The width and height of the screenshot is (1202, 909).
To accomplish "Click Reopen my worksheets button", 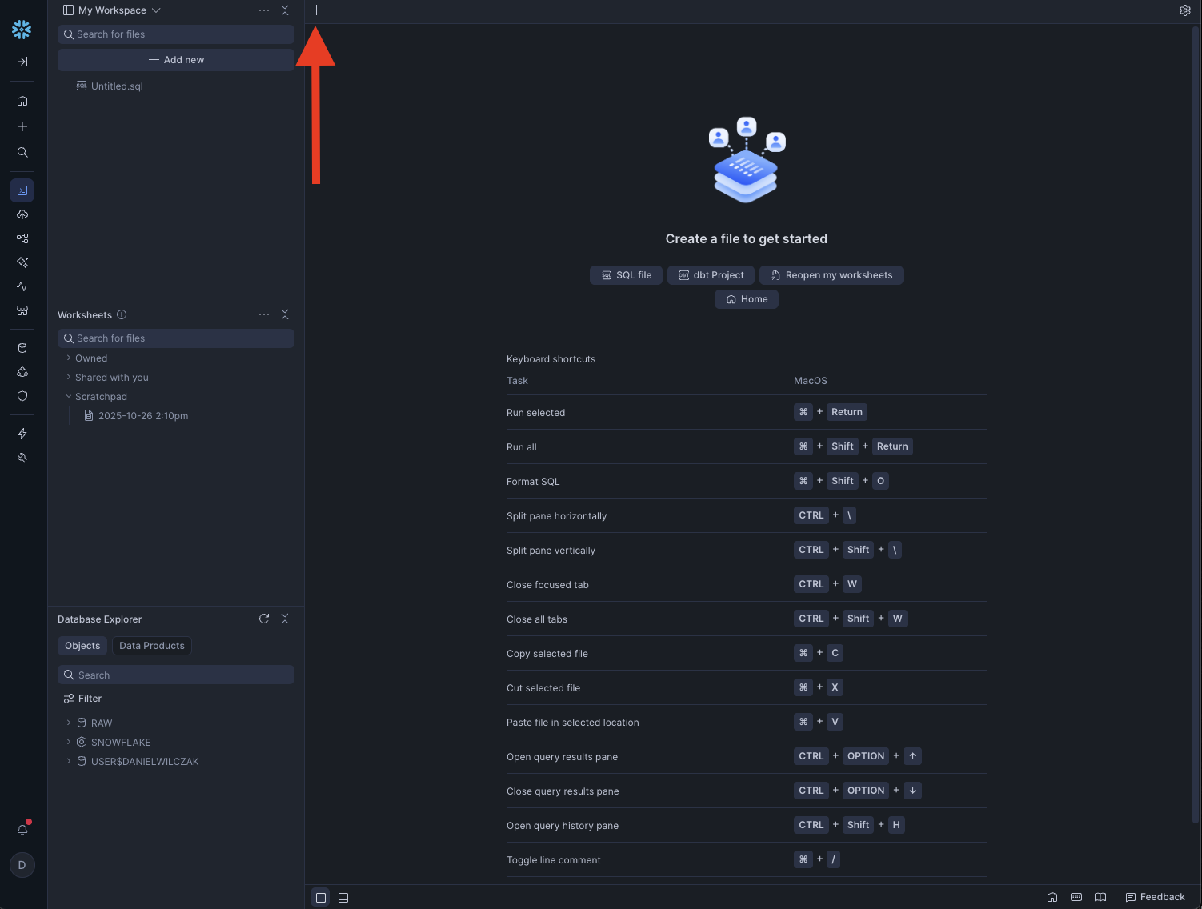I will click(831, 275).
